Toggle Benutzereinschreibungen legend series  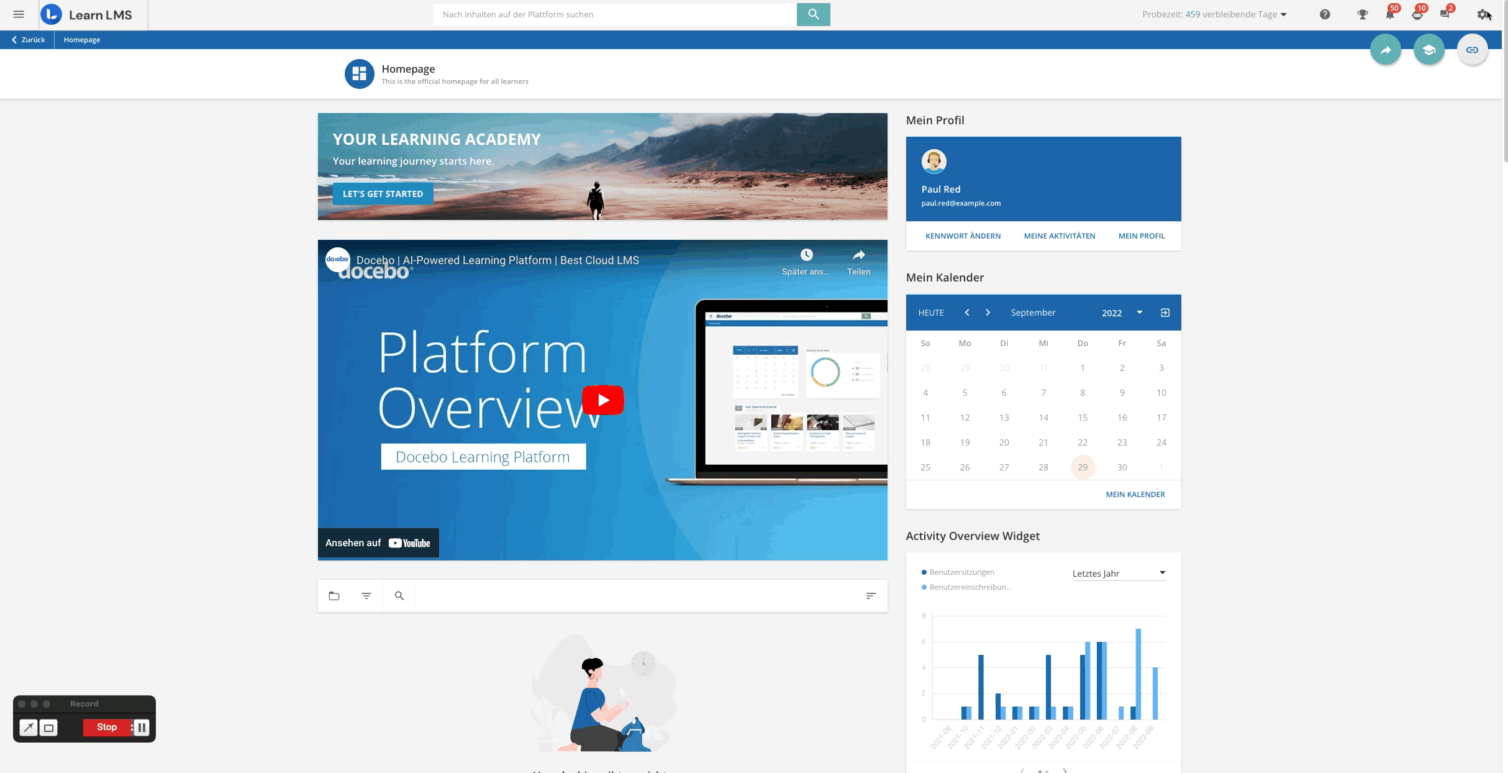(x=966, y=587)
